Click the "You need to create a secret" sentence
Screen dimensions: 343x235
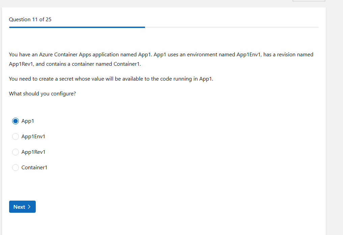pos(111,79)
